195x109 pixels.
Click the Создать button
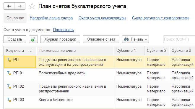[x=15, y=39]
